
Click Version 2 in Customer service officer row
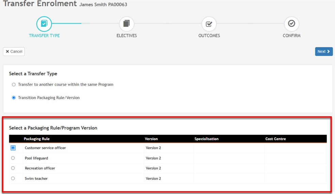154,148
